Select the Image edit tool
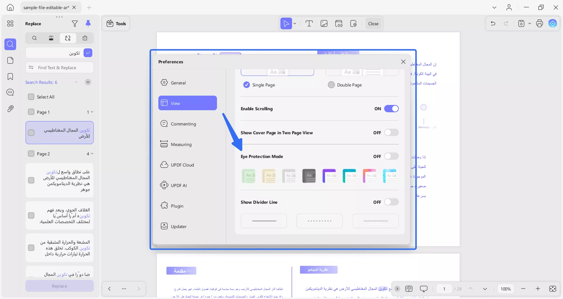The height and width of the screenshot is (299, 563). coord(324,24)
